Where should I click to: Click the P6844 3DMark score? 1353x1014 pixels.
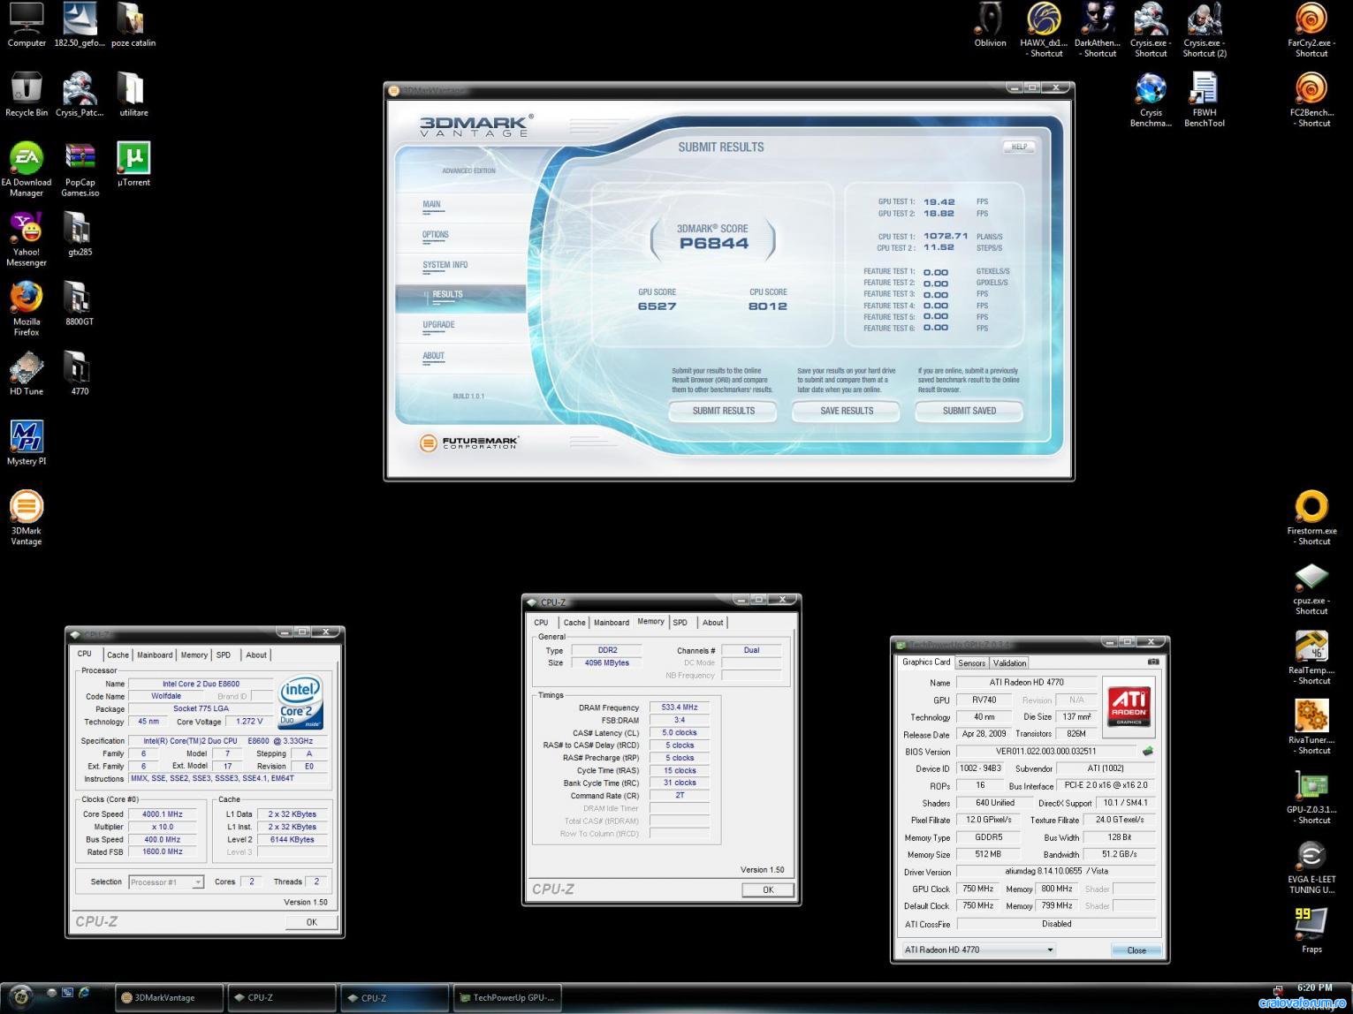click(x=714, y=243)
